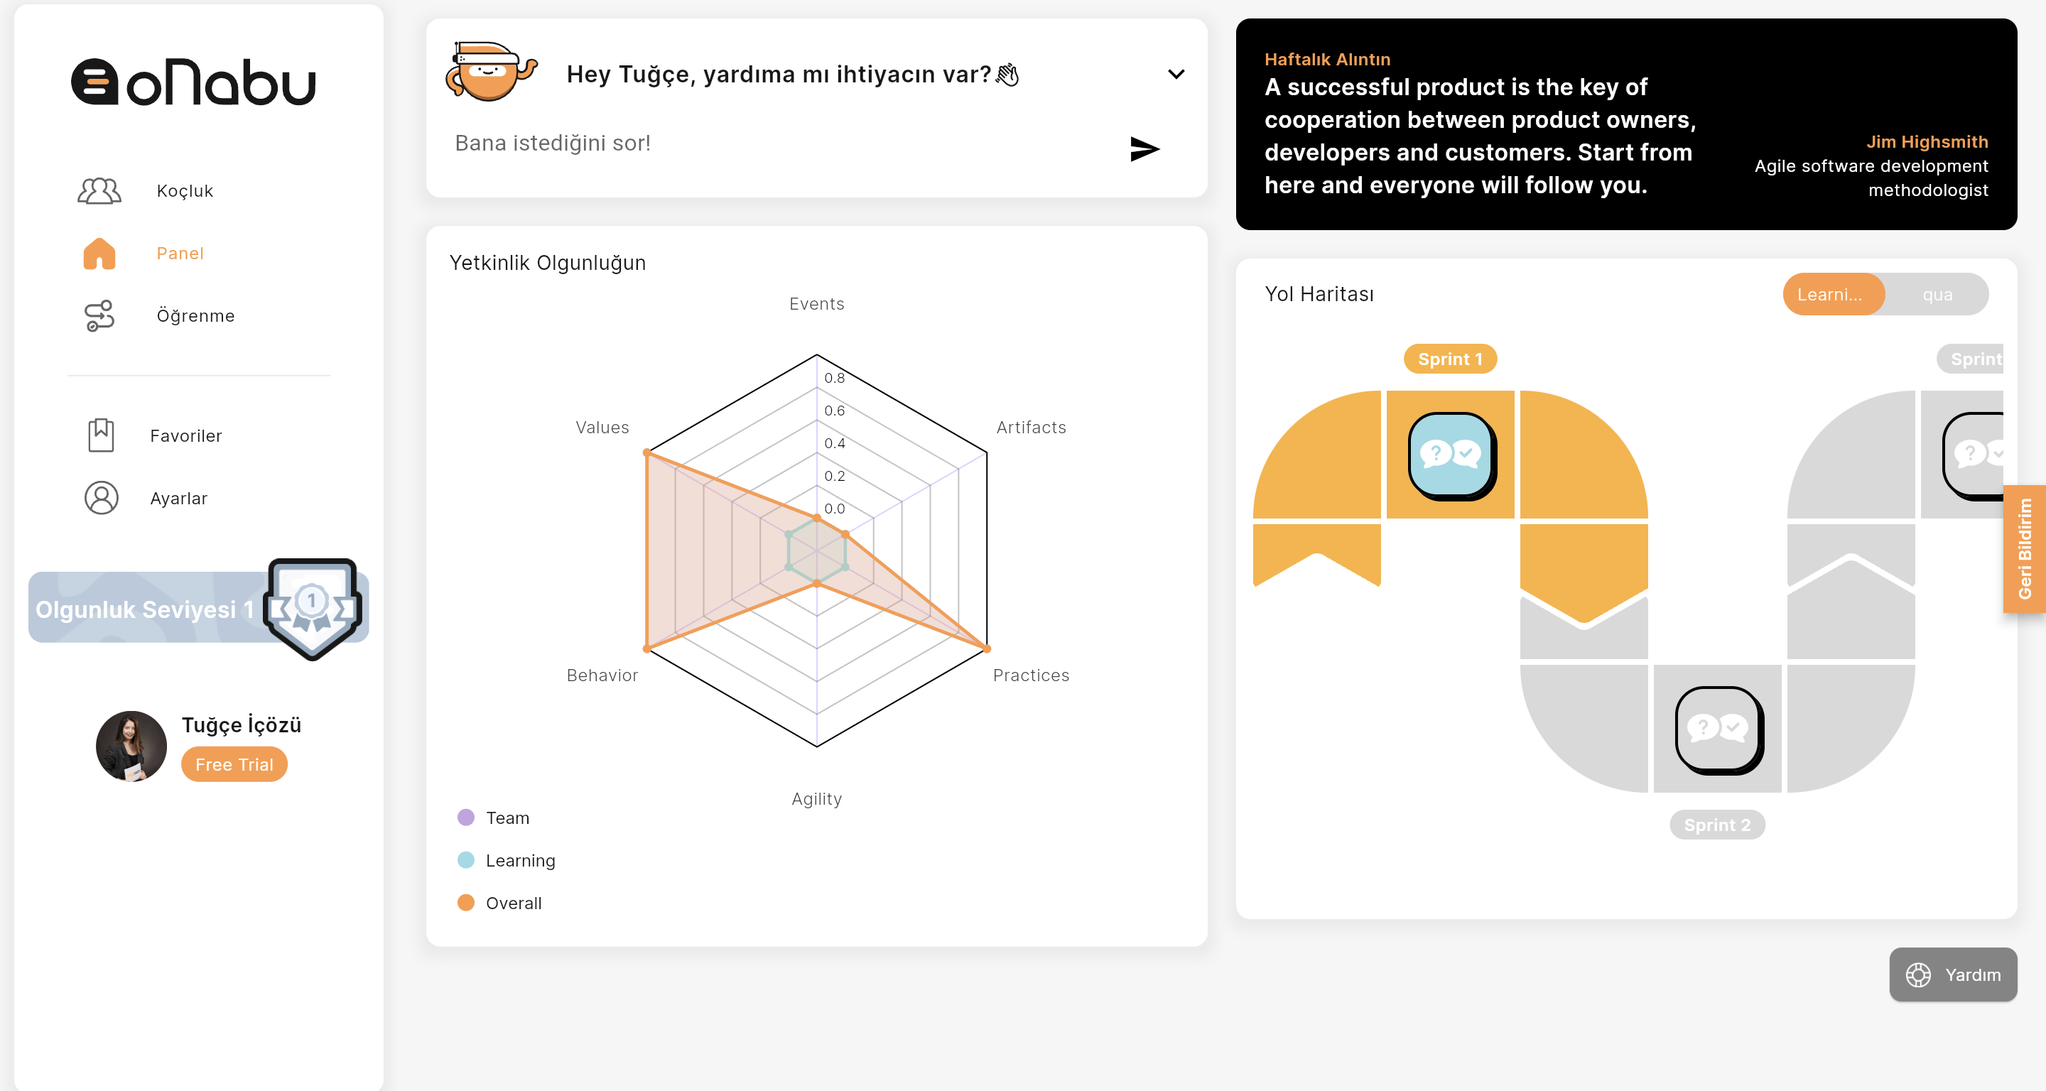Switch roadmap to the qua tab
The height and width of the screenshot is (1091, 2046).
pos(1937,295)
